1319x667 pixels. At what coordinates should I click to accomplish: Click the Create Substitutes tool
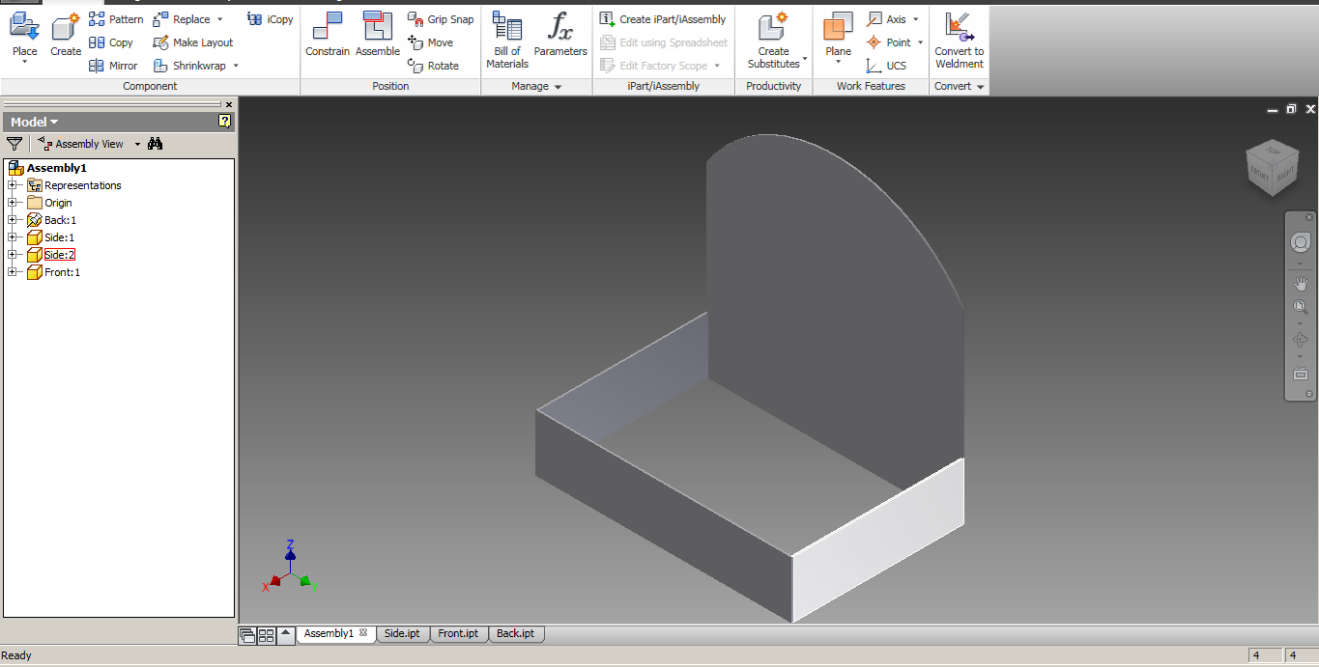[773, 41]
